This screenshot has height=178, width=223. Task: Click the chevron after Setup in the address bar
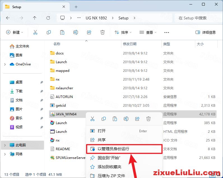pos(134,18)
